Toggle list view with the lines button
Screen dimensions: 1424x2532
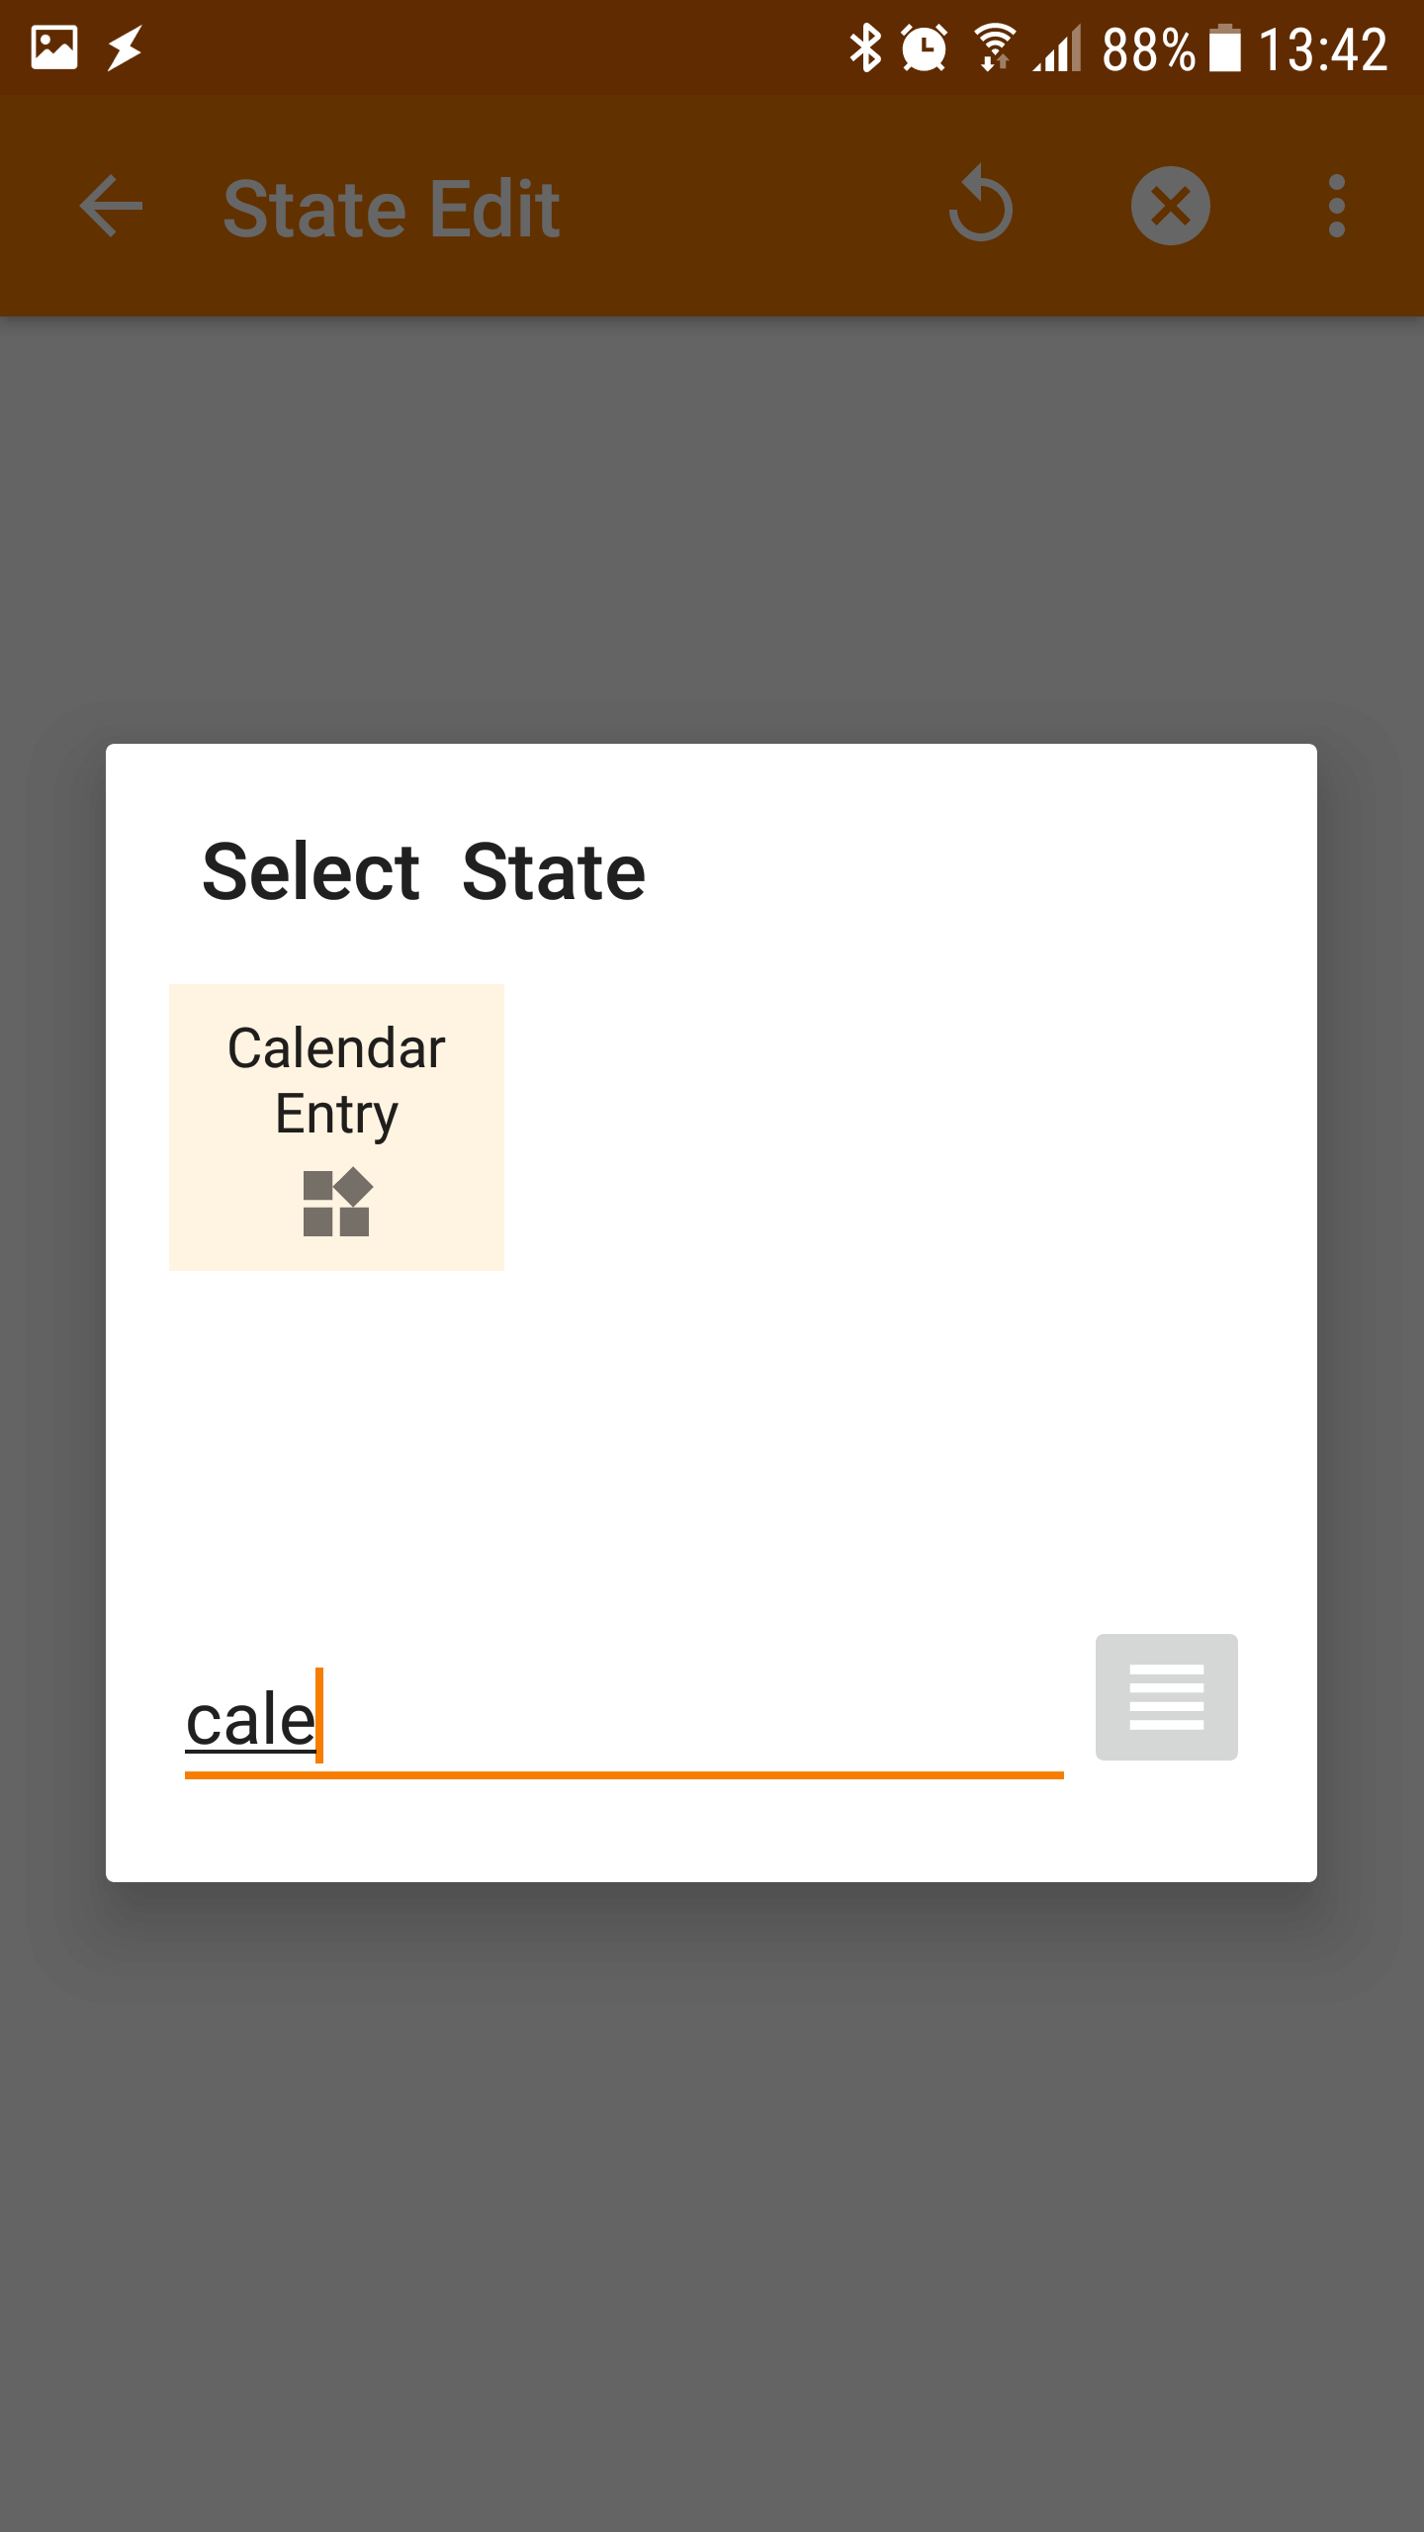[1167, 1697]
